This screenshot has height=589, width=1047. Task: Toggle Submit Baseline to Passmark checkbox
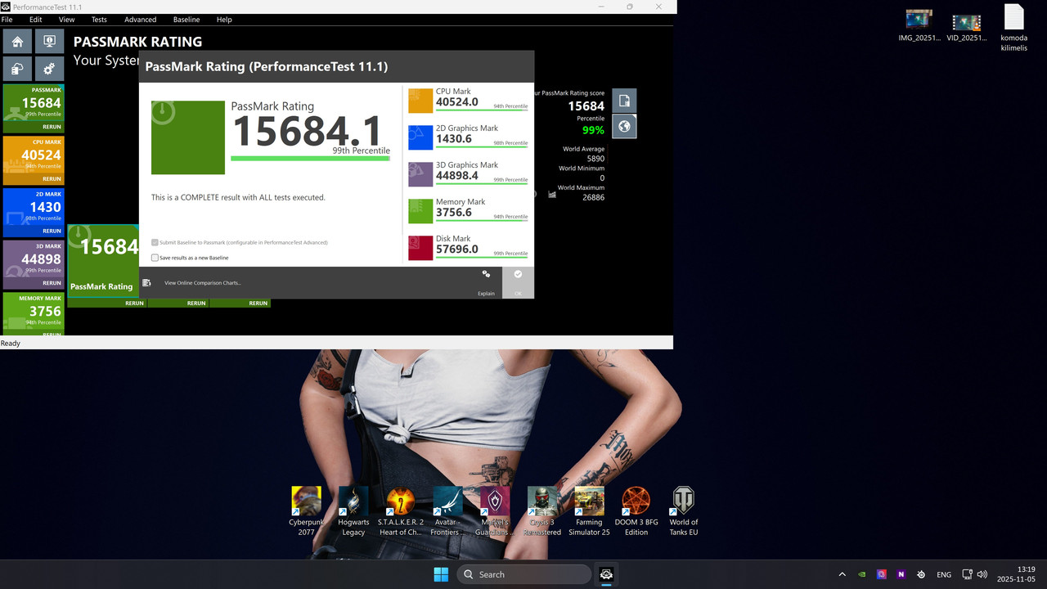tap(155, 242)
